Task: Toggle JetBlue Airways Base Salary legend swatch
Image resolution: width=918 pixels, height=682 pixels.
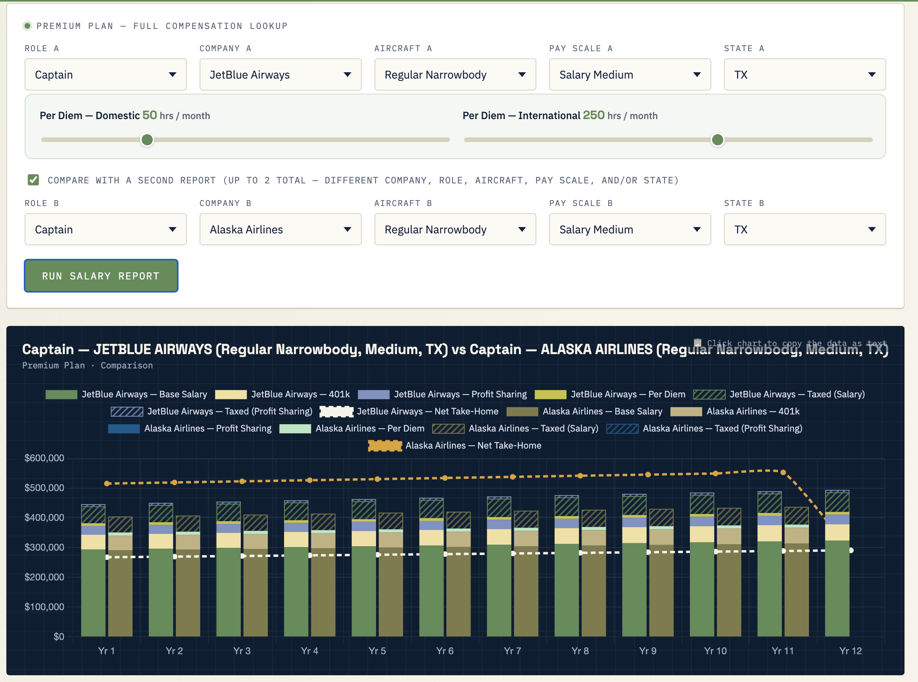Action: pos(61,395)
